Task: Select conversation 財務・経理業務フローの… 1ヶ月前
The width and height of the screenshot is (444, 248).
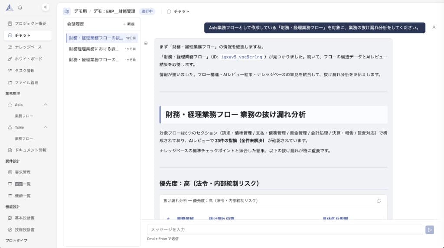Action: (102, 60)
